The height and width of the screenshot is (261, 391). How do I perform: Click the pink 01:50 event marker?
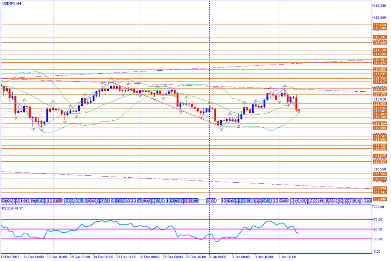click(58, 200)
